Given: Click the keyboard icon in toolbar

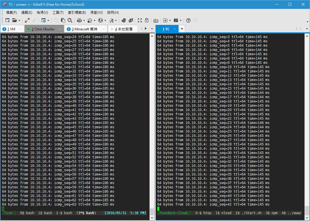Looking at the screenshot, I should (156, 20).
